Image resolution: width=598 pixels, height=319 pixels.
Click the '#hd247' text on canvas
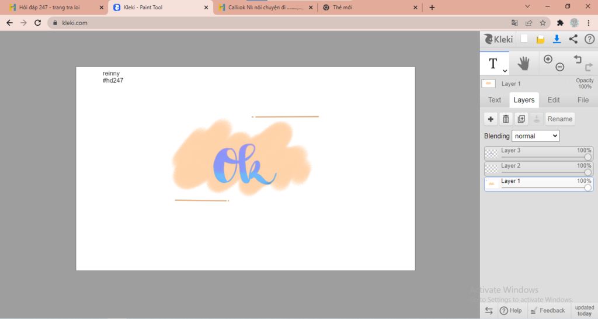(113, 81)
